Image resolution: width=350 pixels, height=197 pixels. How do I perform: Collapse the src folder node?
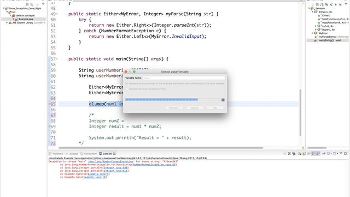click(7, 12)
